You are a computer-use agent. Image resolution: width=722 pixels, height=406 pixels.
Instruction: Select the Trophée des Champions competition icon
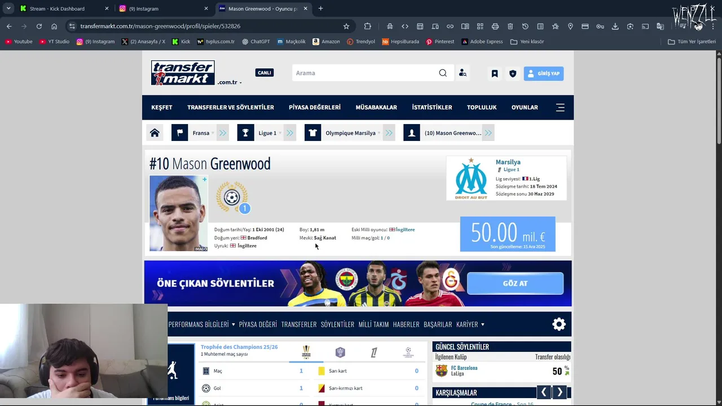click(x=306, y=352)
